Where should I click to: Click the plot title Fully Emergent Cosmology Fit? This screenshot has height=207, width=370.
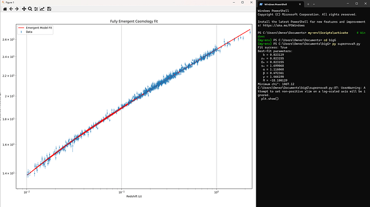pyautogui.click(x=134, y=21)
